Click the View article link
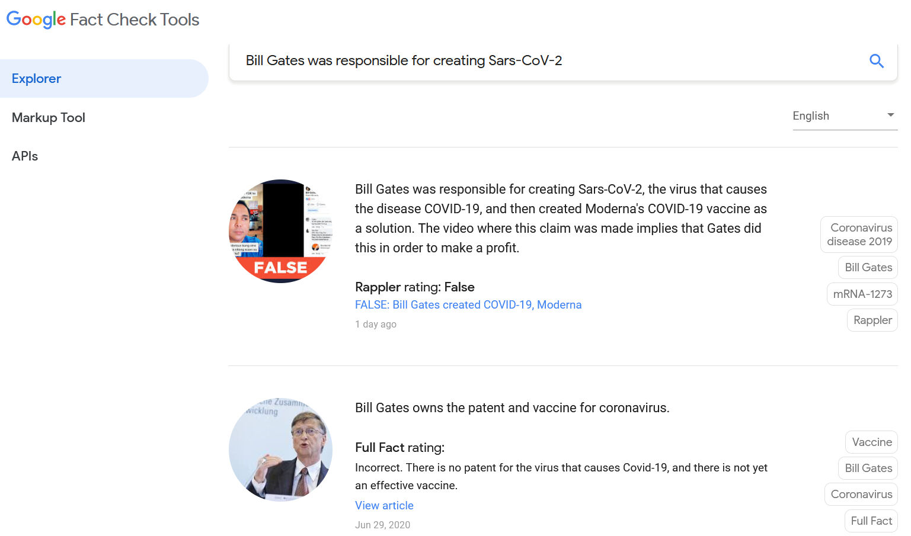Viewport: 911px width, 536px height. (384, 505)
